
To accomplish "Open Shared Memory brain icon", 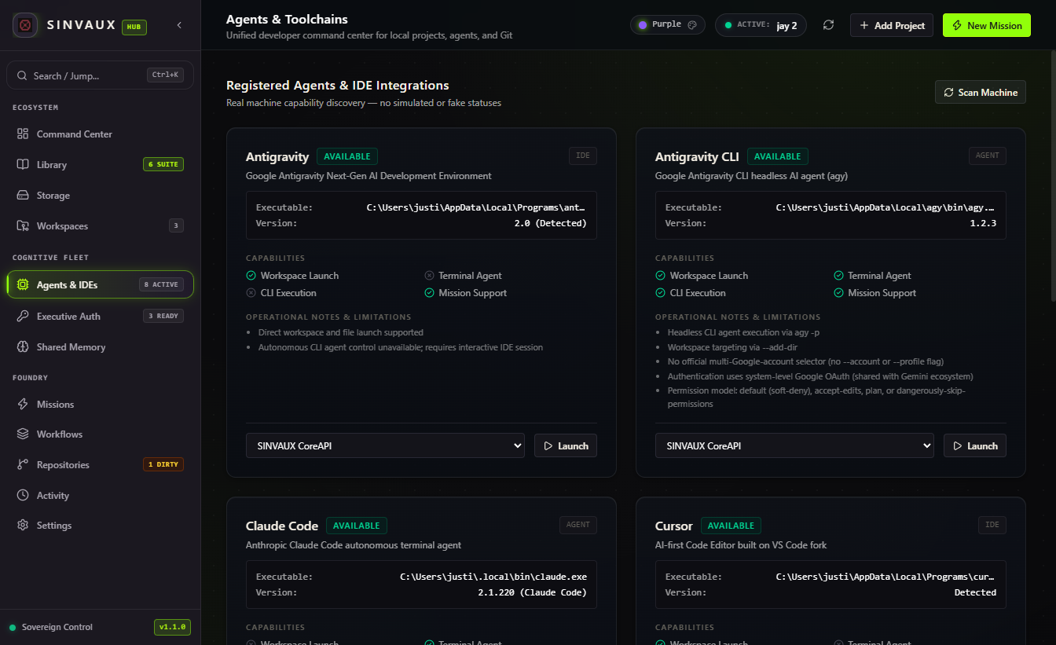I will (23, 347).
